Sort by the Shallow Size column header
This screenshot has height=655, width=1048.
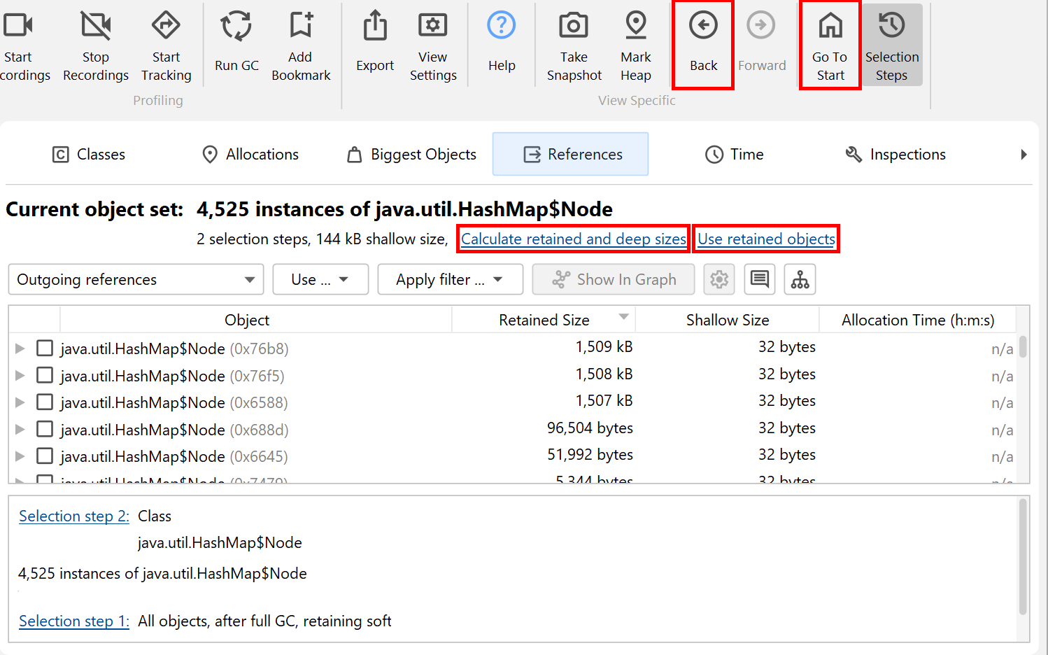pos(727,321)
